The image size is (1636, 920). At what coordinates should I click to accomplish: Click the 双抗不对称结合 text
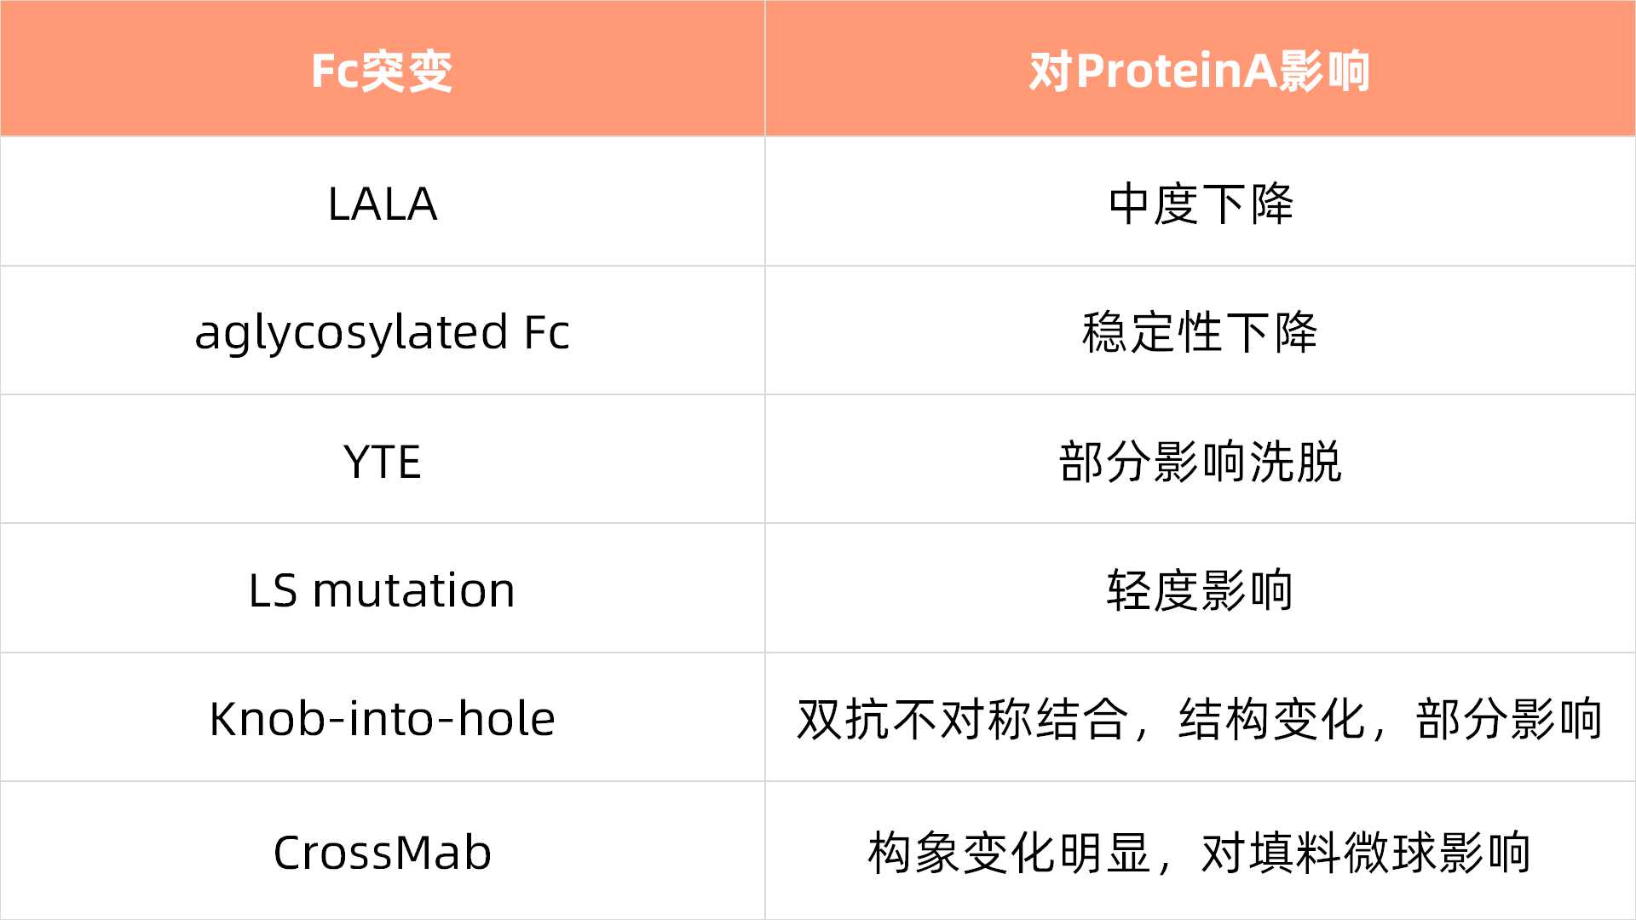point(963,719)
